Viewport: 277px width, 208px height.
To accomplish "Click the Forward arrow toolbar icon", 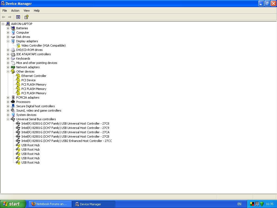I will coord(10,17).
